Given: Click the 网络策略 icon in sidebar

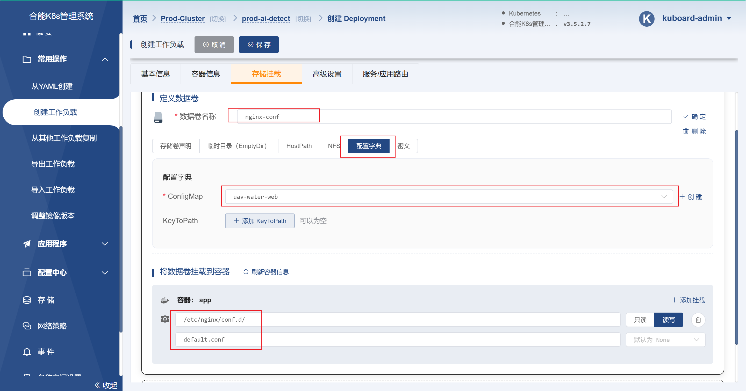Looking at the screenshot, I should [27, 326].
